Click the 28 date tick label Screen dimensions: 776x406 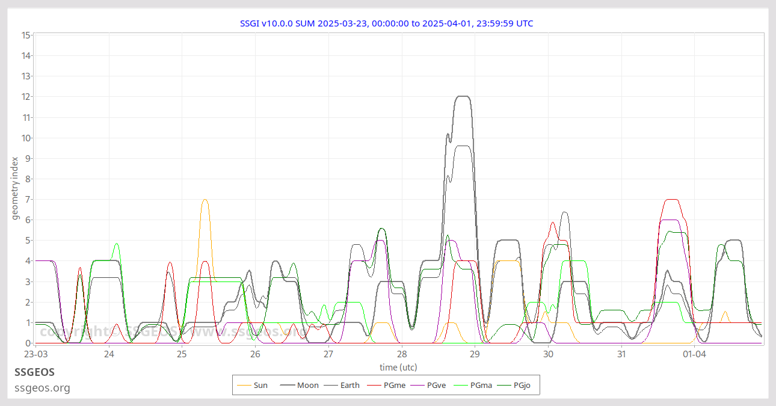click(x=402, y=354)
